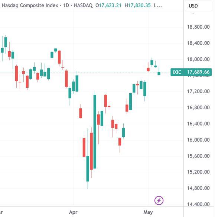
Task: Click the tallest green candle in April
Action: pyautogui.click(x=95, y=132)
